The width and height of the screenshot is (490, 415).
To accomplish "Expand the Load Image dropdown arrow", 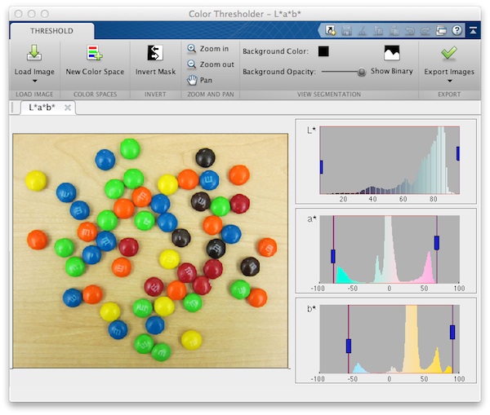I will point(34,82).
